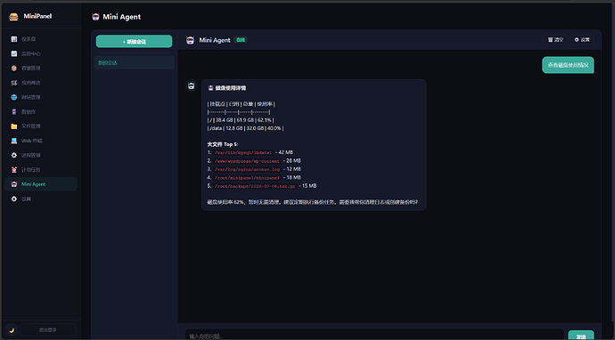Open the 文件管理 yellow folder icon
This screenshot has width=615, height=340.
pos(14,126)
